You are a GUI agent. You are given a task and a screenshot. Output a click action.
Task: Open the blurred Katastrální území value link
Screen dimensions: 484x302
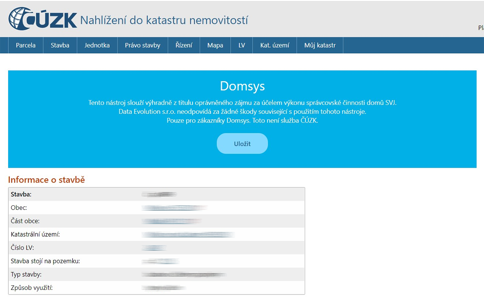point(188,234)
